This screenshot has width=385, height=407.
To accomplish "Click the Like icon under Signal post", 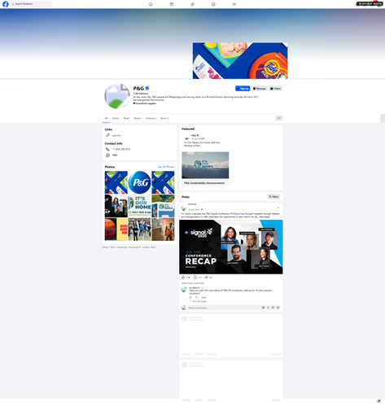I will (x=183, y=278).
